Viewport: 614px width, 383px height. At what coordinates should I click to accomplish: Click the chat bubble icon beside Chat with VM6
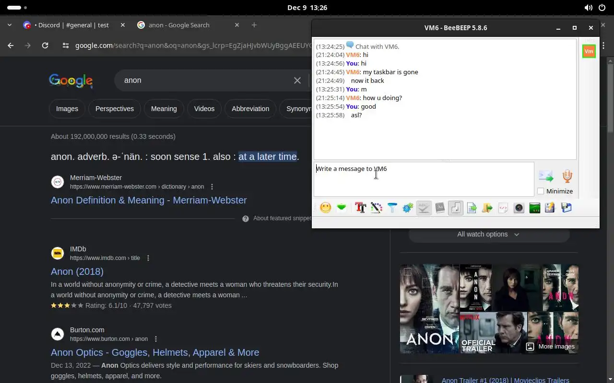(350, 45)
